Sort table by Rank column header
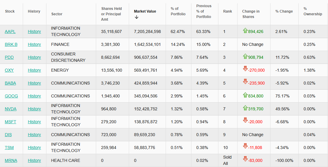328x167 pixels. pos(228,11)
